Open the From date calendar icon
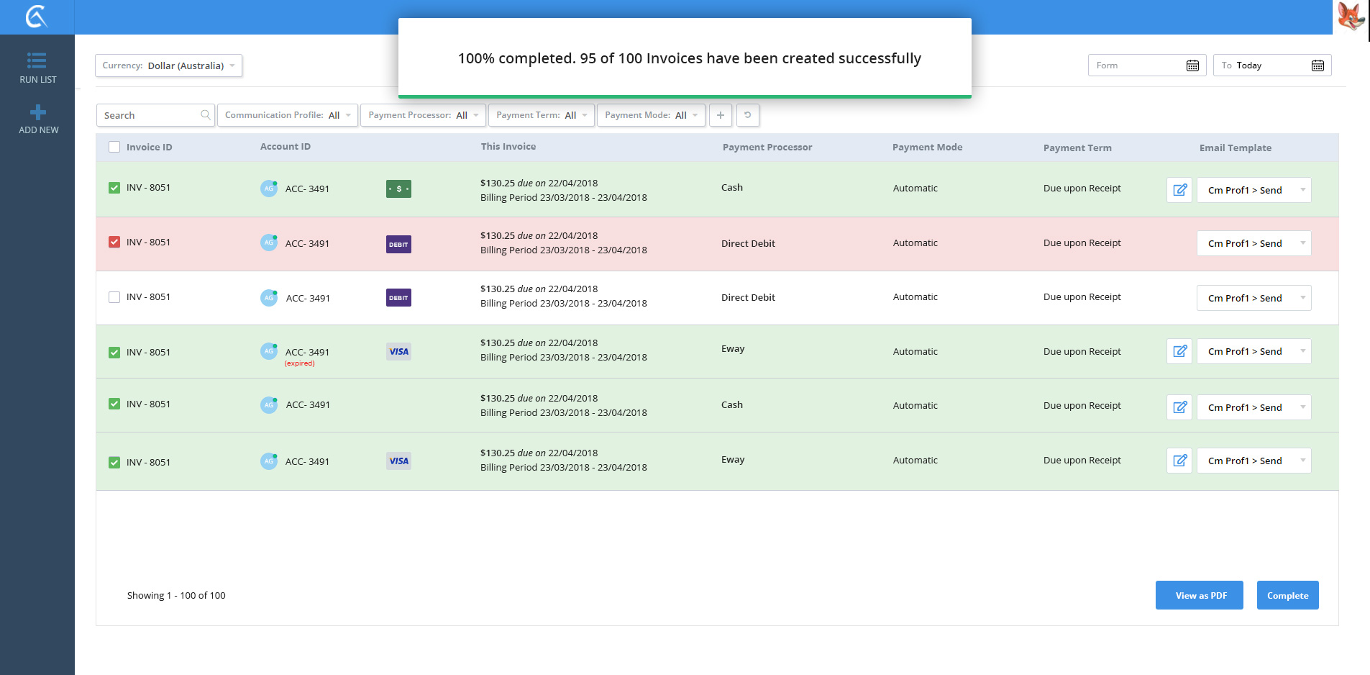This screenshot has height=675, width=1370. tap(1192, 65)
